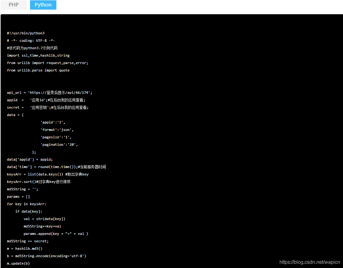The width and height of the screenshot is (343, 268).
Task: Click the val = str(data[key]) line
Action: (44, 219)
